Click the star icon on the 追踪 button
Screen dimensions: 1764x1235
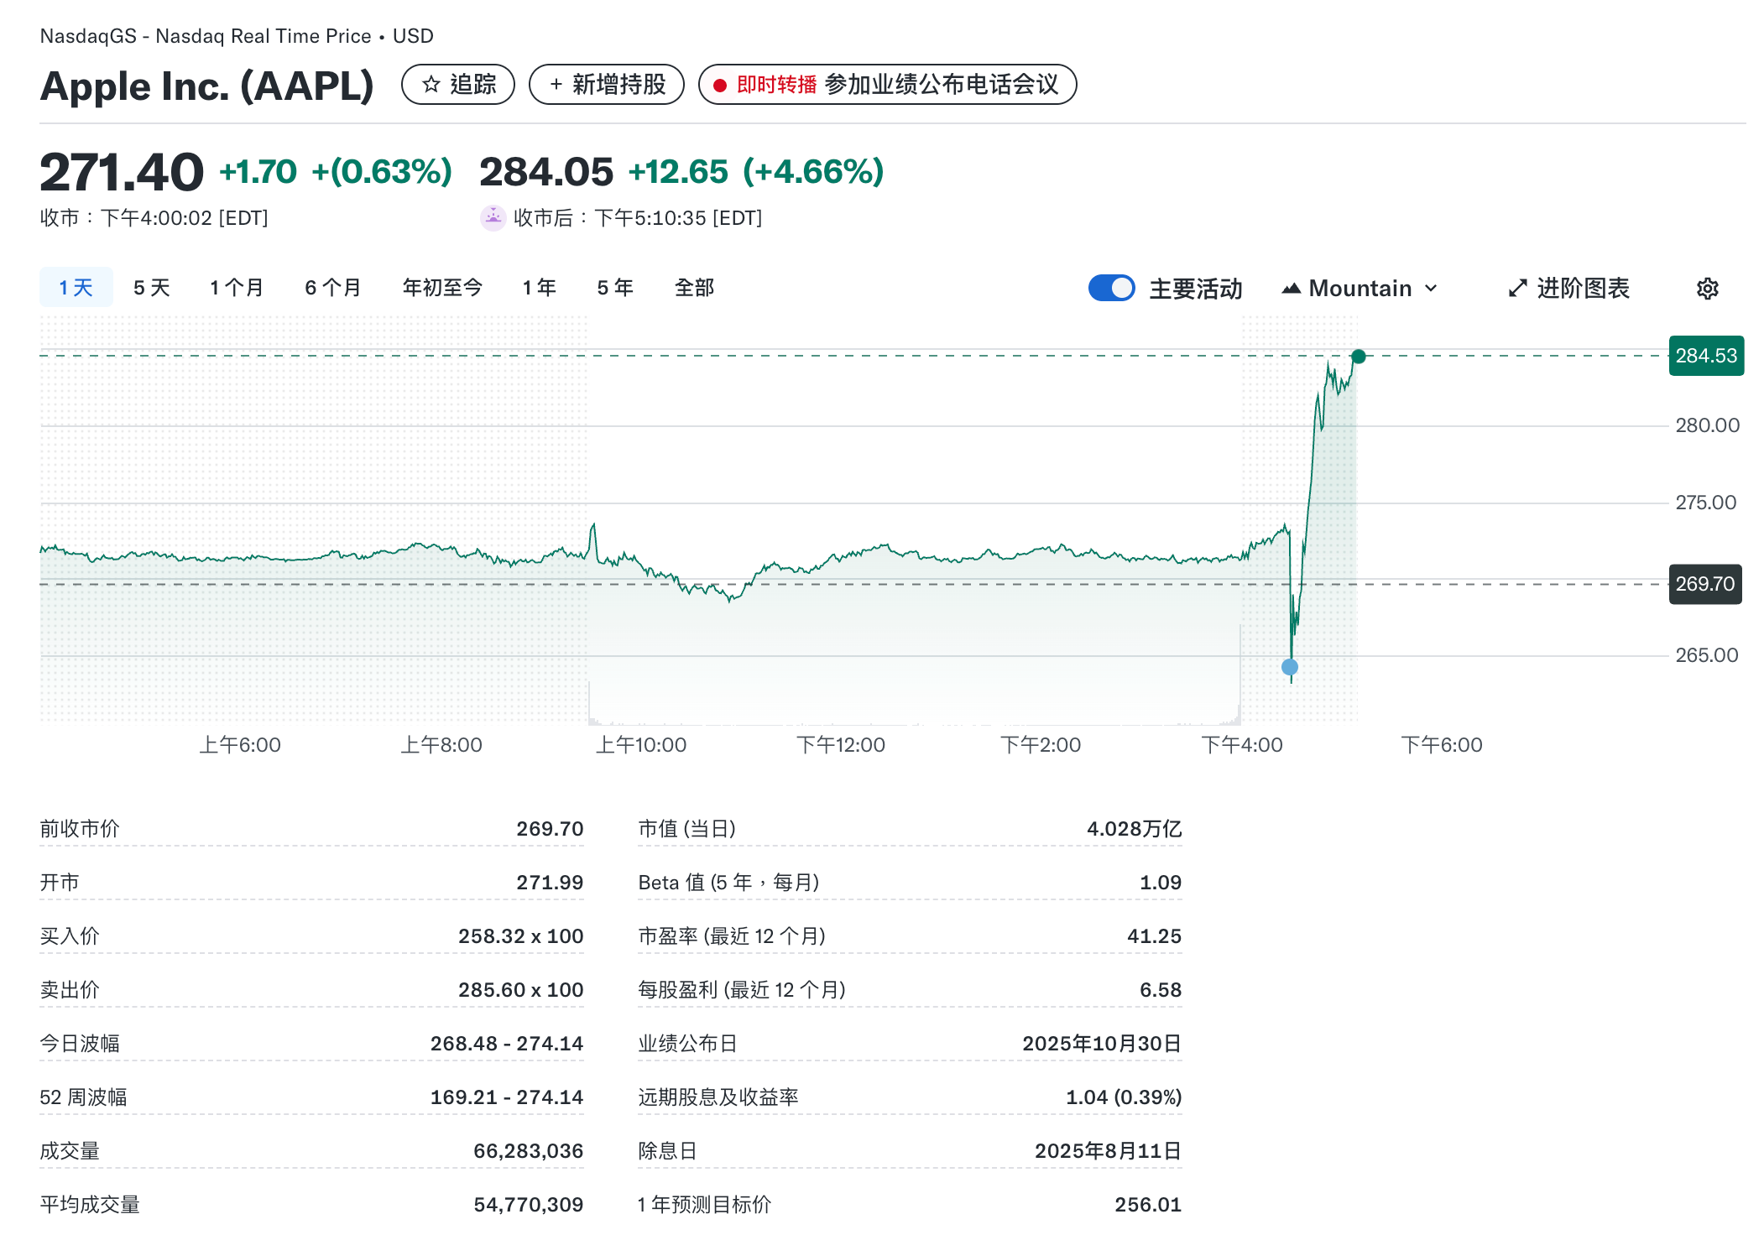[433, 84]
